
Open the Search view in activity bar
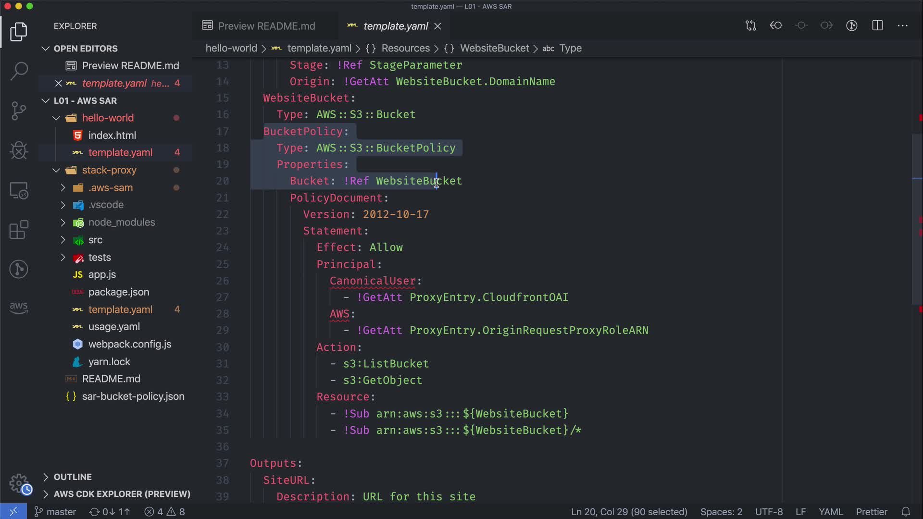click(x=19, y=71)
